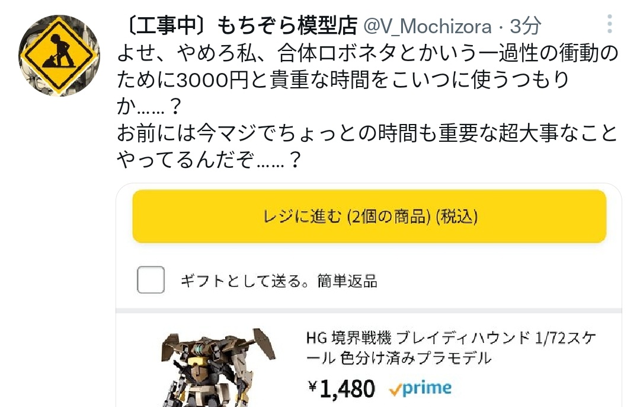This screenshot has height=407, width=640.
Task: Check the ギフトとして送る gift checkbox
Action: (x=151, y=280)
